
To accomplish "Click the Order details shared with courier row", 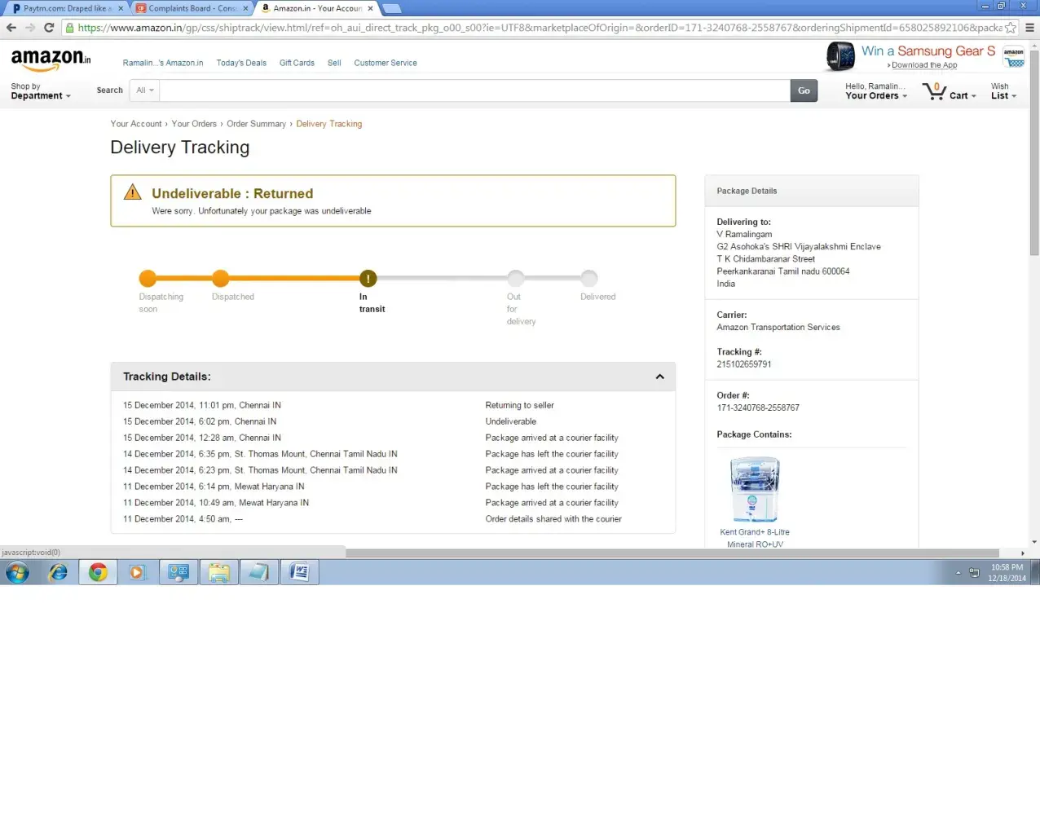I will pyautogui.click(x=393, y=519).
